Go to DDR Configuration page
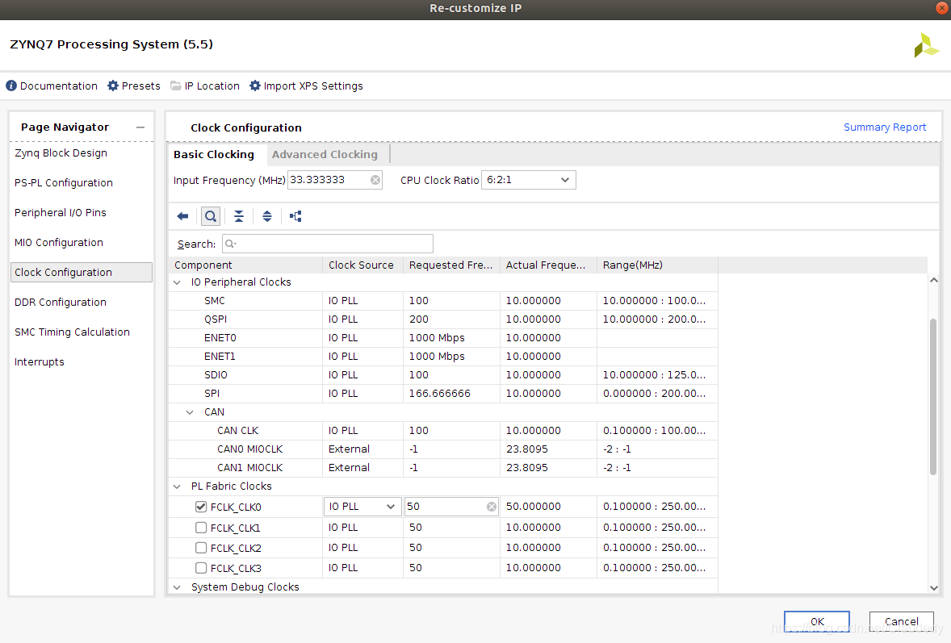The width and height of the screenshot is (951, 643). tap(60, 303)
